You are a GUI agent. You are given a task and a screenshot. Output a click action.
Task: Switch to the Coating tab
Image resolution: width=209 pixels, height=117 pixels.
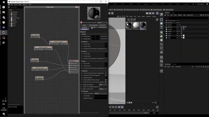84,27
